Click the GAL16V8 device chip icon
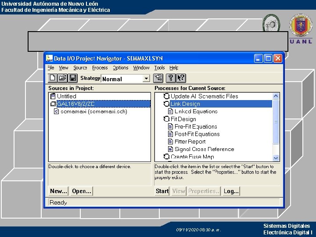 (53, 104)
